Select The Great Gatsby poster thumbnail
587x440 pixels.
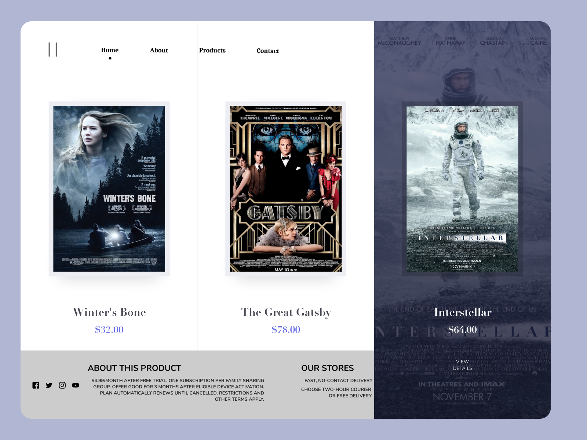point(286,189)
